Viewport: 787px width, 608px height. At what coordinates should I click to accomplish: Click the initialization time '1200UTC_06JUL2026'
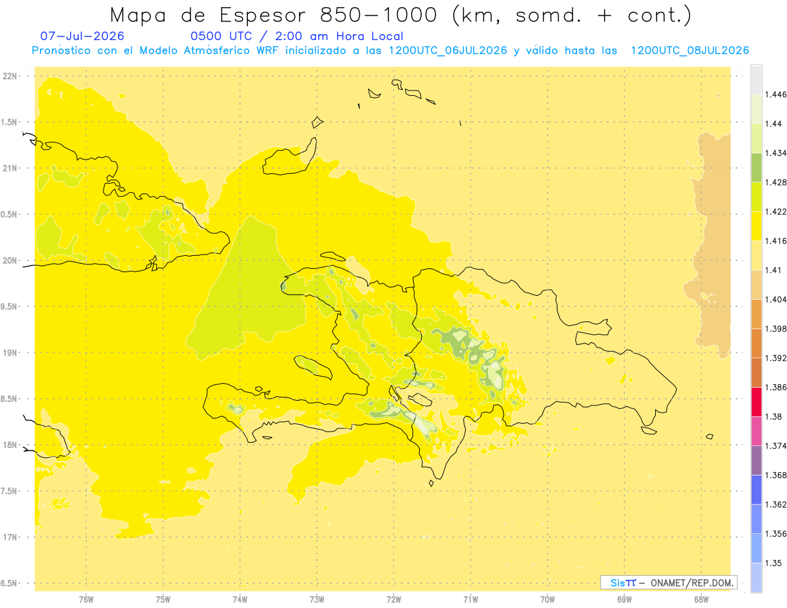[x=447, y=51]
